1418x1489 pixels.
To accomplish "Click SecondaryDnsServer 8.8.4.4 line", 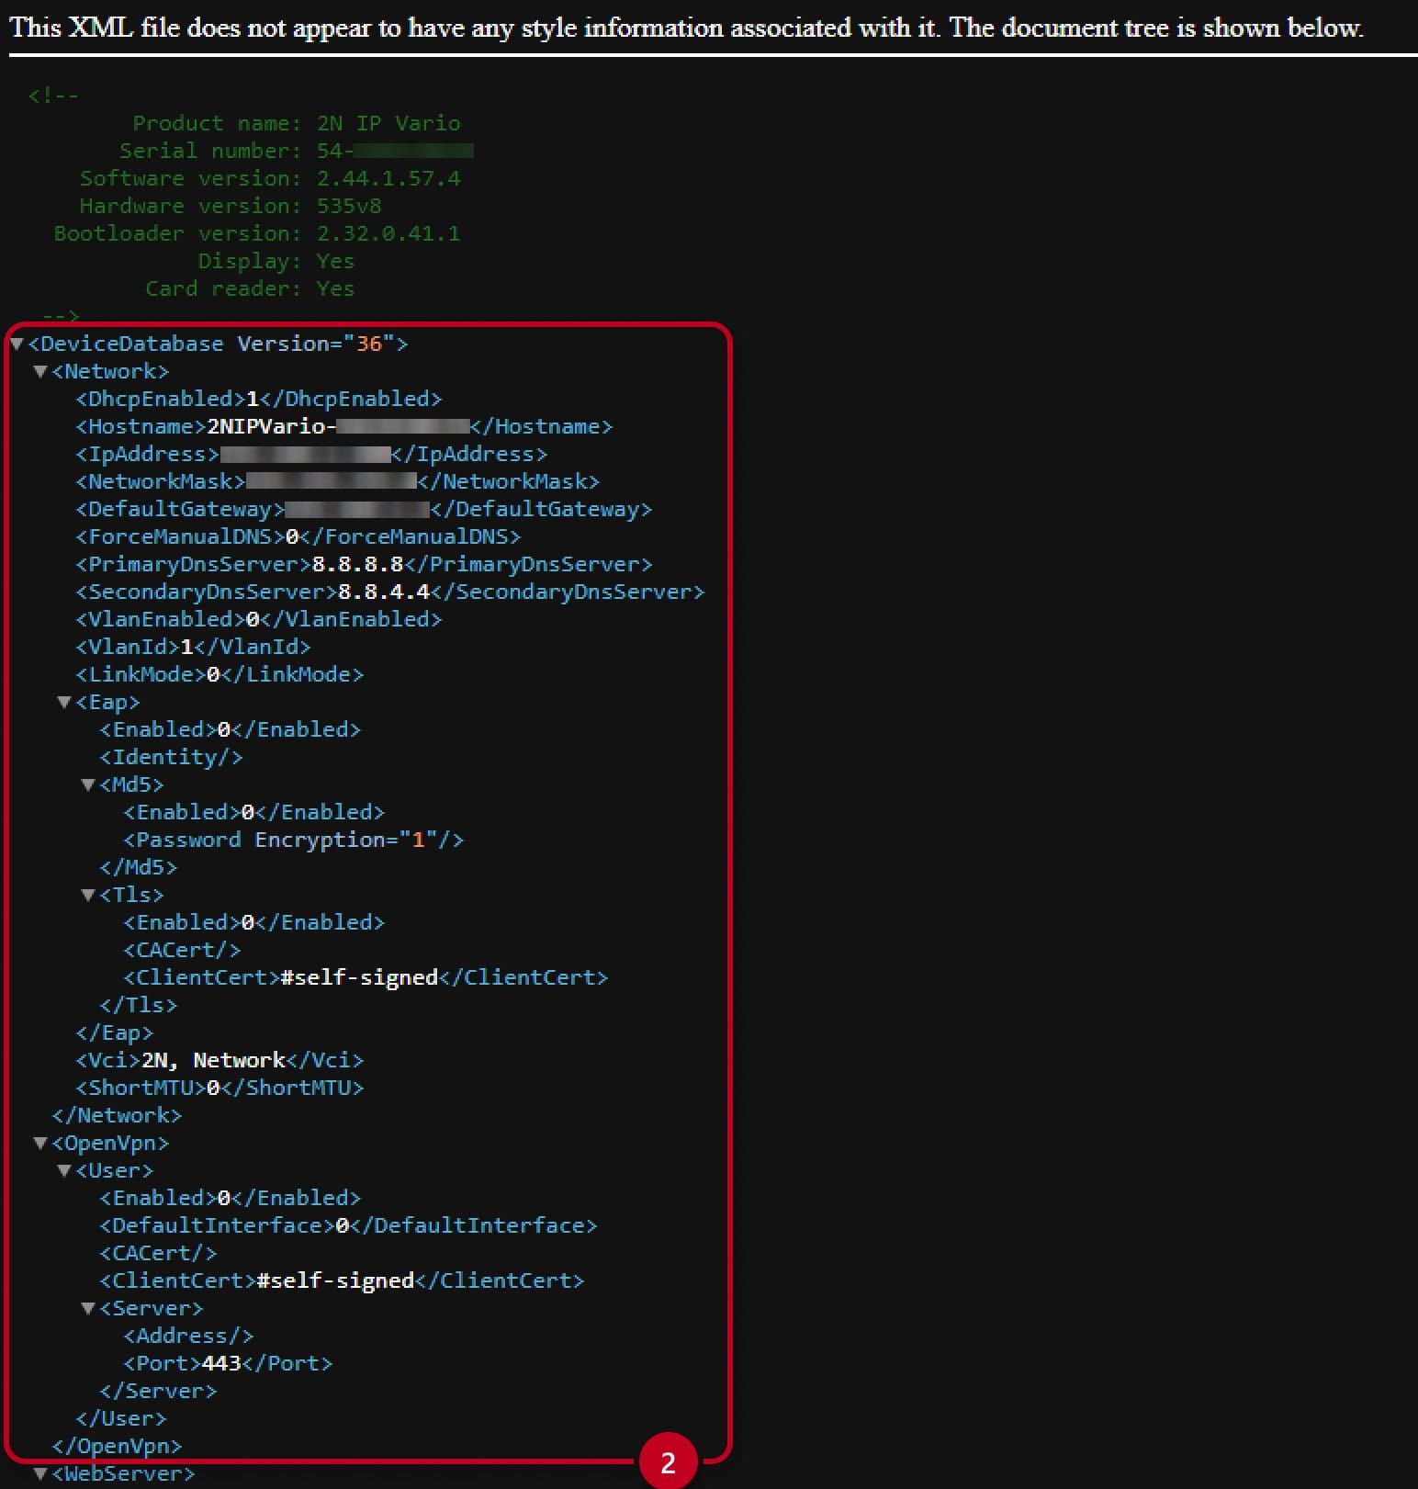I will coord(390,592).
